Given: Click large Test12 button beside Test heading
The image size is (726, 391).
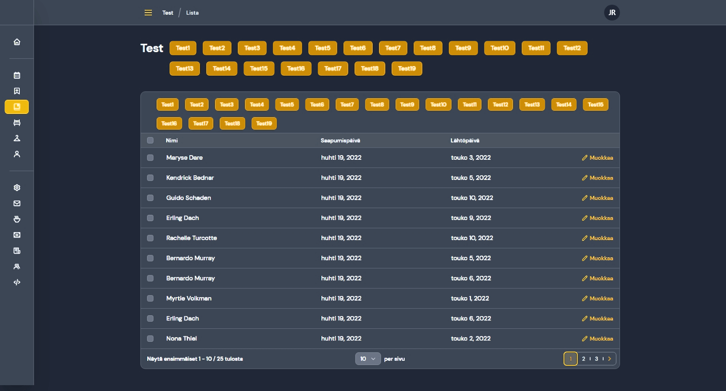Looking at the screenshot, I should click(572, 48).
